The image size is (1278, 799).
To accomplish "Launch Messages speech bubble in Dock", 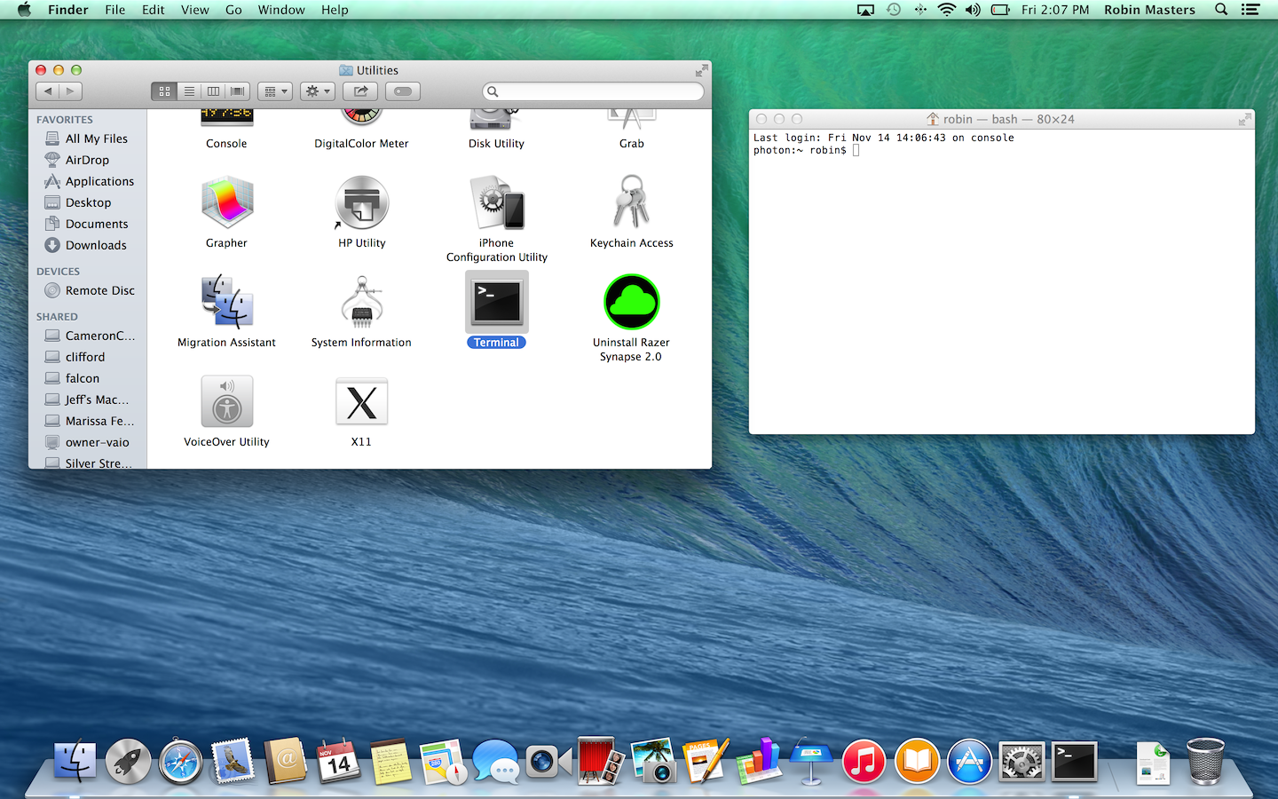I will click(495, 762).
